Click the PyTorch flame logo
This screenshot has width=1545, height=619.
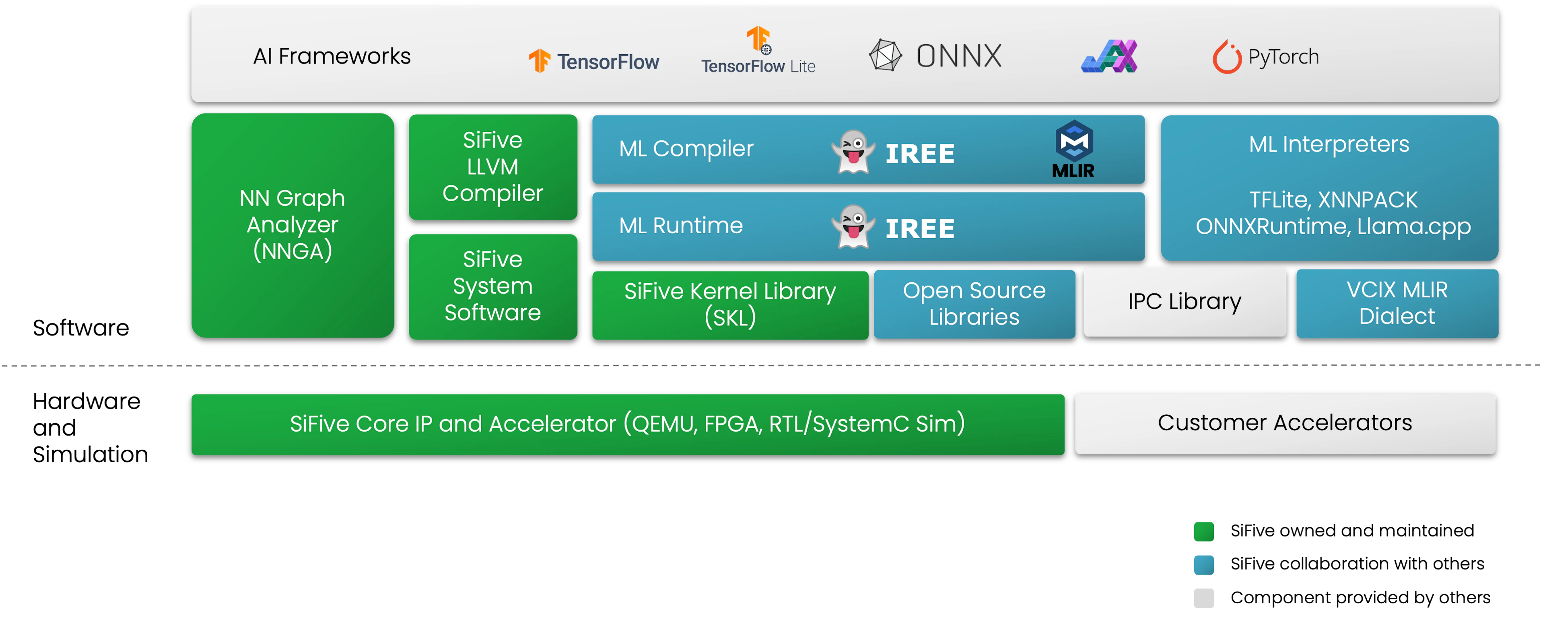pyautogui.click(x=1226, y=57)
